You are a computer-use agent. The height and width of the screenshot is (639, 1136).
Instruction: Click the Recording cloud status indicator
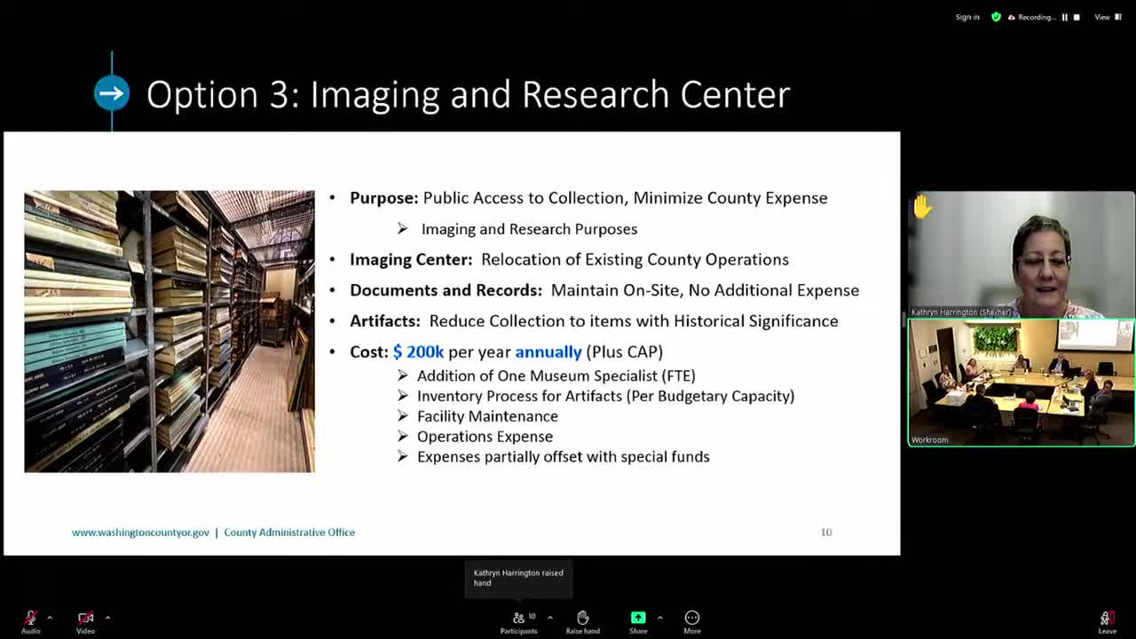[x=1031, y=17]
